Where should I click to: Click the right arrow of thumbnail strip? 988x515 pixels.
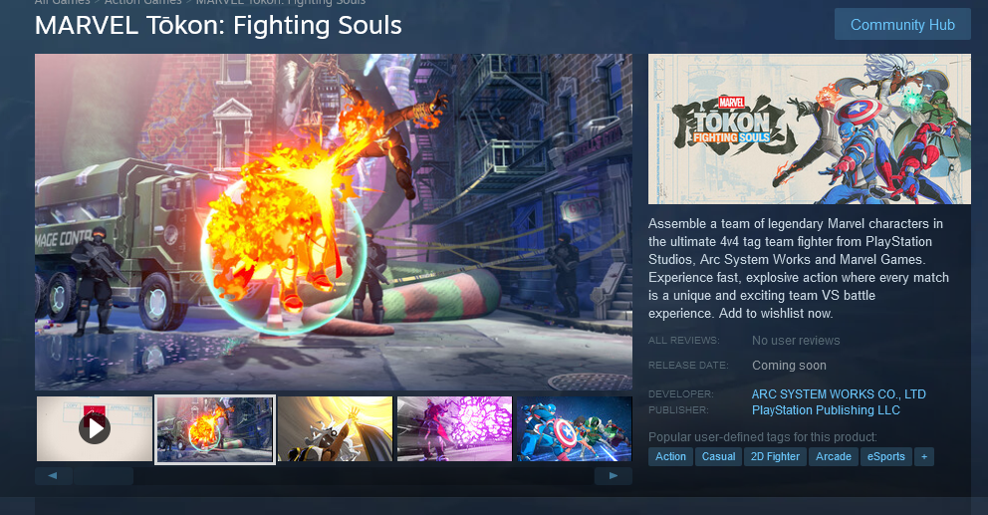pos(614,476)
